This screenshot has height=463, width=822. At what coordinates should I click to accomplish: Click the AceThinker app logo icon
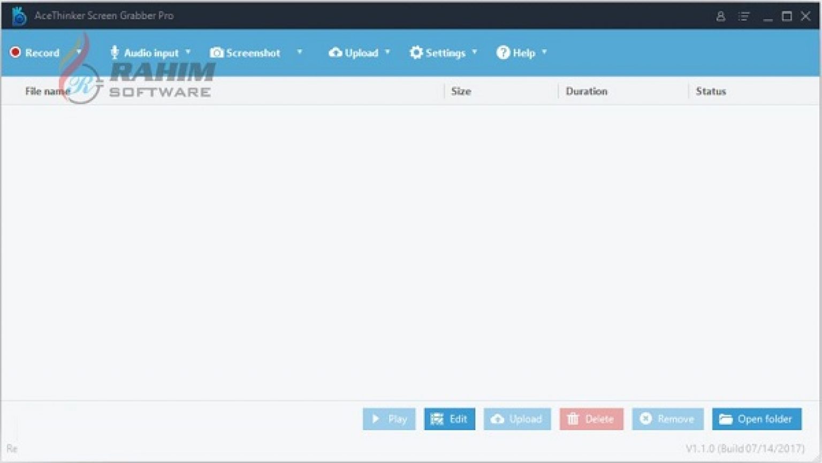(19, 16)
